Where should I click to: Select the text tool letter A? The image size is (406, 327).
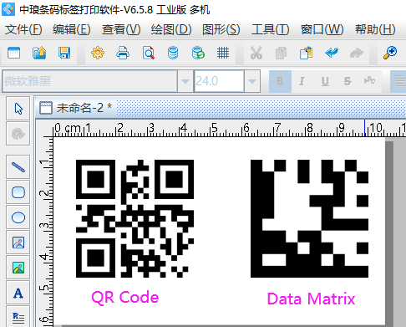click(18, 293)
